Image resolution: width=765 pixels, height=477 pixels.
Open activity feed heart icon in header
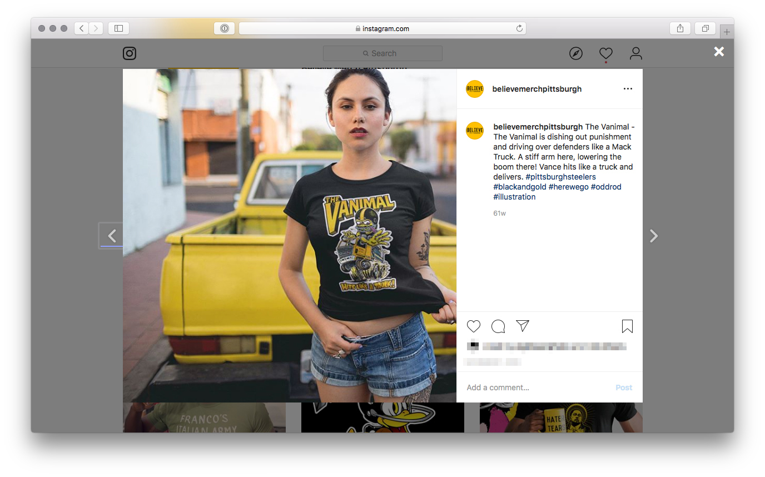click(606, 53)
